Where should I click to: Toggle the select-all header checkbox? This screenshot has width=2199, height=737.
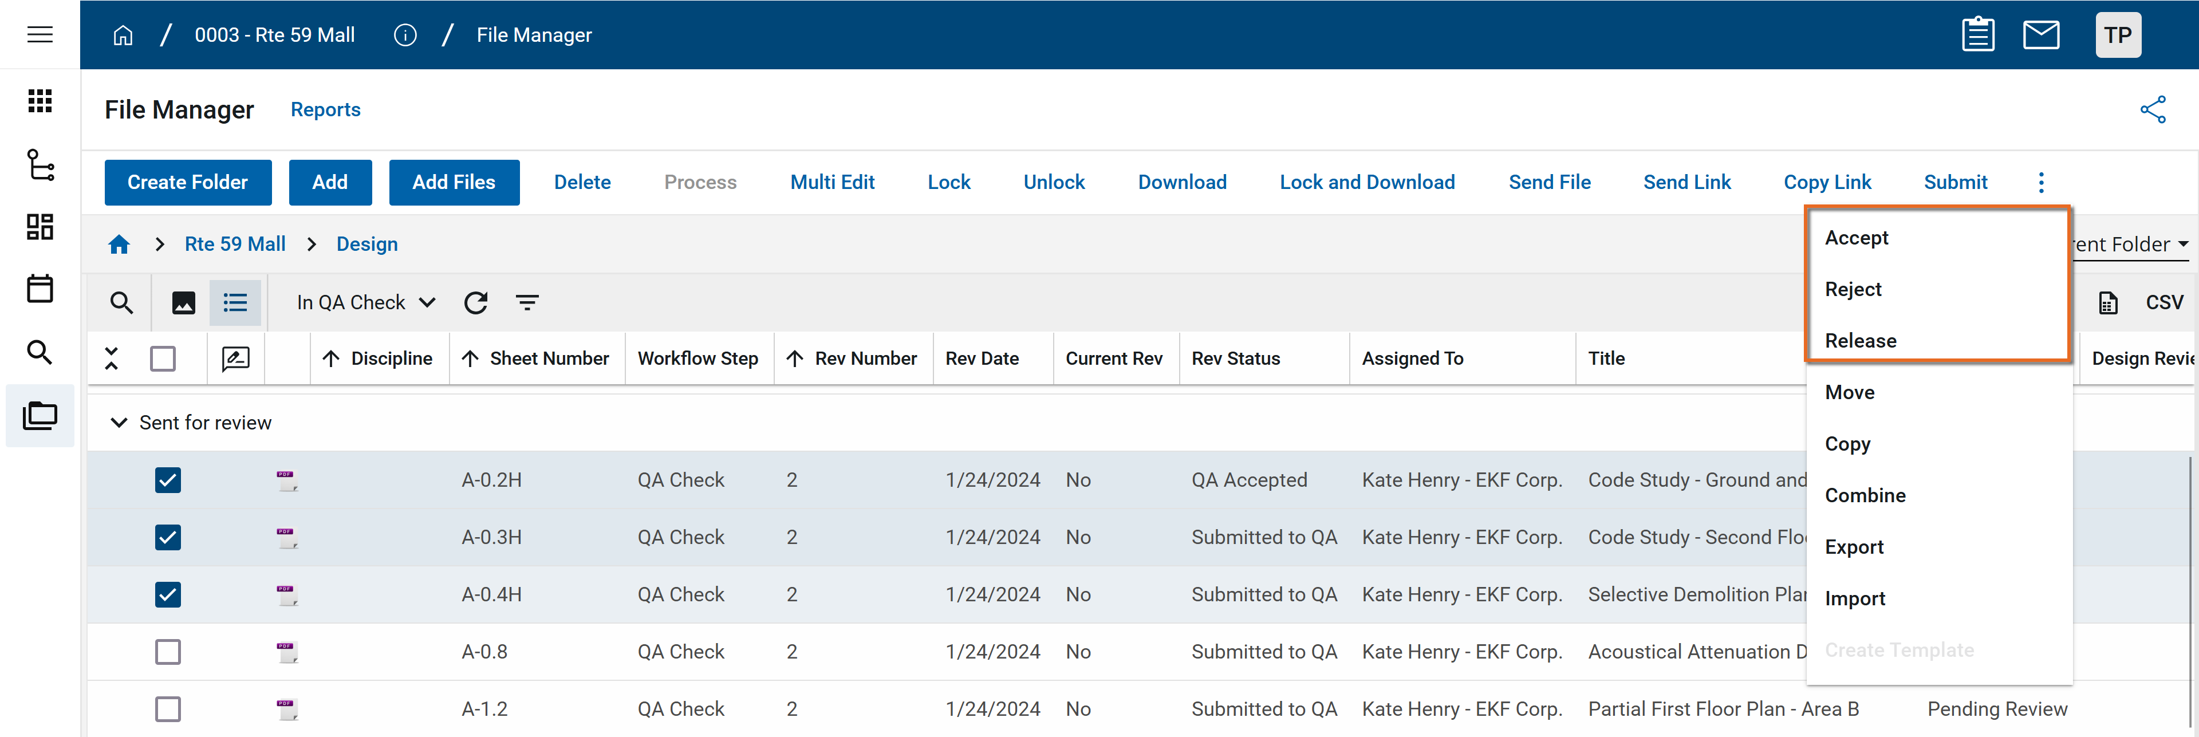(x=163, y=358)
